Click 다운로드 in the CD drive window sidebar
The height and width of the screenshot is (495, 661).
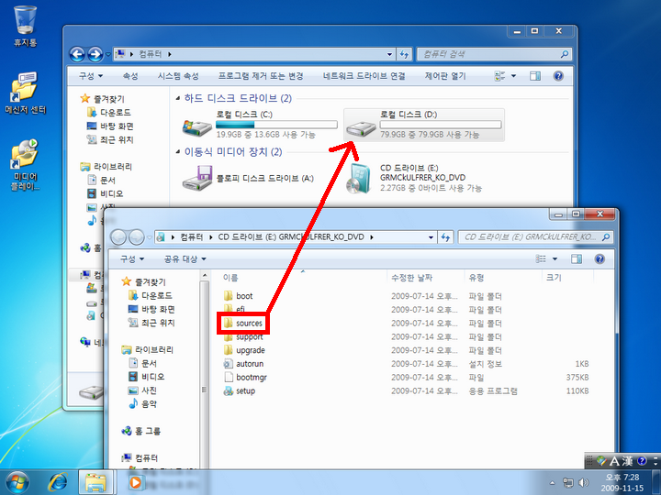coord(150,295)
